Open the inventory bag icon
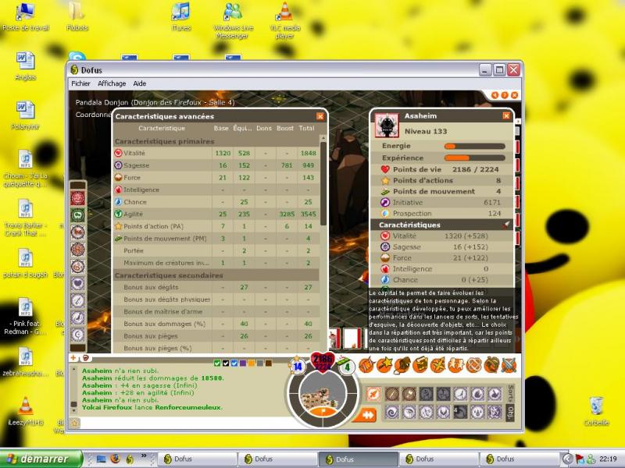This screenshot has width=625, height=468. tap(402, 365)
